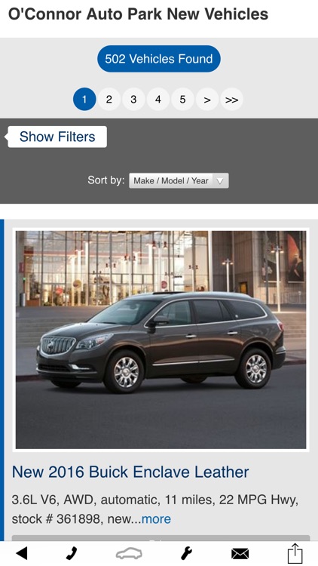Tap the phone call icon

[x=72, y=552]
